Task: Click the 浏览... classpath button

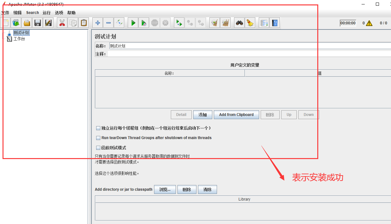Action: click(165, 189)
